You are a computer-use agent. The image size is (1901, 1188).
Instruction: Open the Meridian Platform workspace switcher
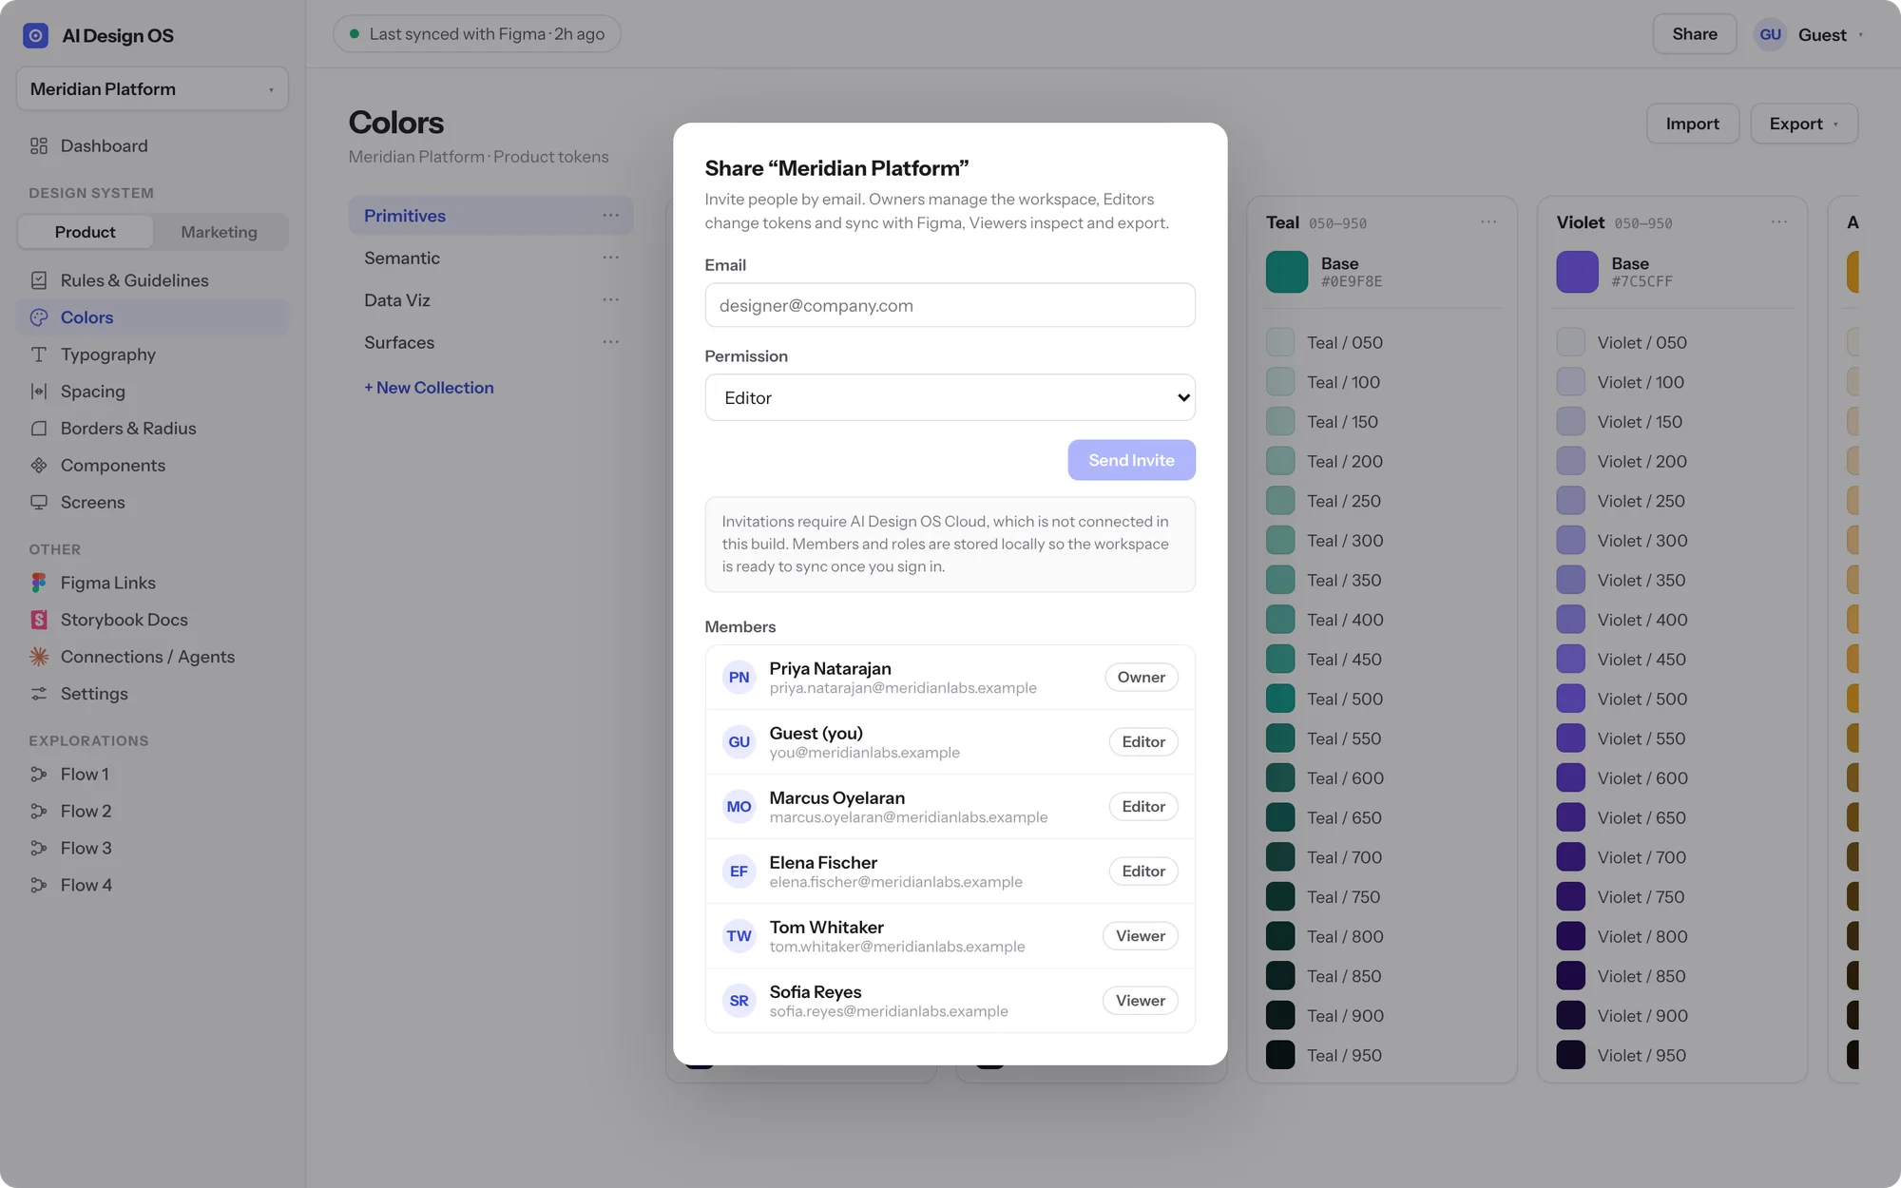[x=152, y=88]
